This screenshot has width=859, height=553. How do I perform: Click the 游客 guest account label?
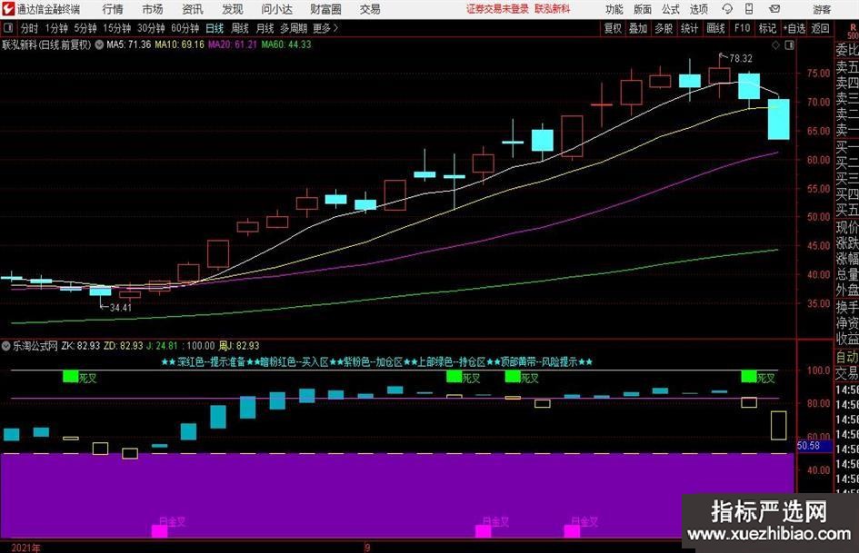point(821,9)
